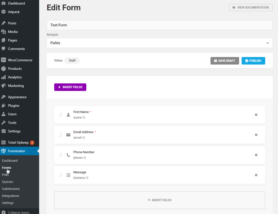The height and width of the screenshot is (214, 278).
Task: Publish the form
Action: click(x=253, y=61)
